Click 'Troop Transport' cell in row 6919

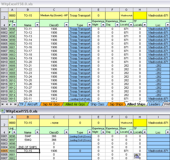(80, 95)
